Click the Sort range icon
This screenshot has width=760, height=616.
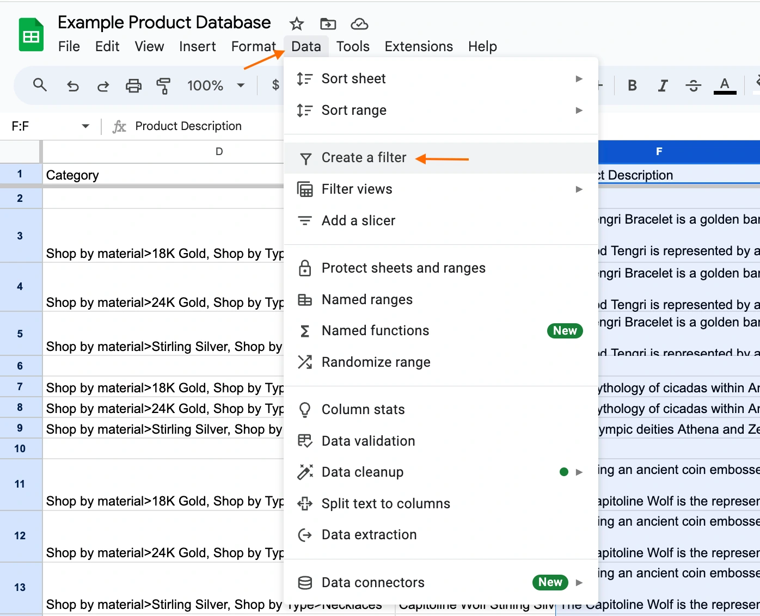[305, 110]
